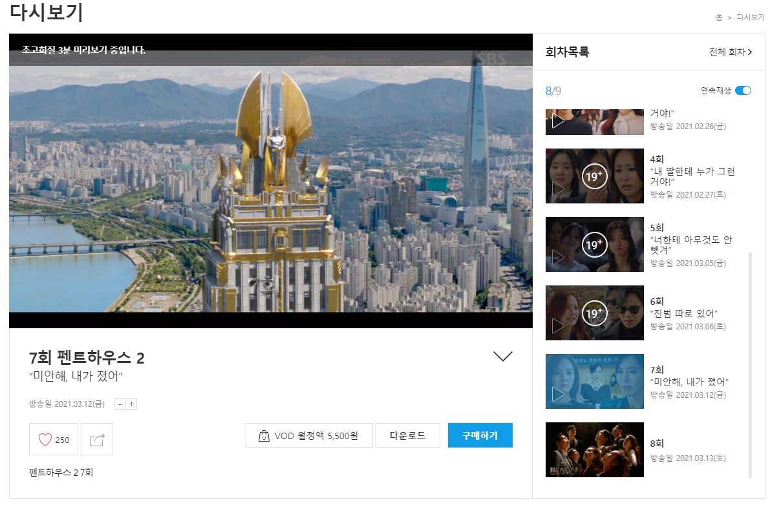Click 다시보기 in the breadcrumb

pos(751,17)
